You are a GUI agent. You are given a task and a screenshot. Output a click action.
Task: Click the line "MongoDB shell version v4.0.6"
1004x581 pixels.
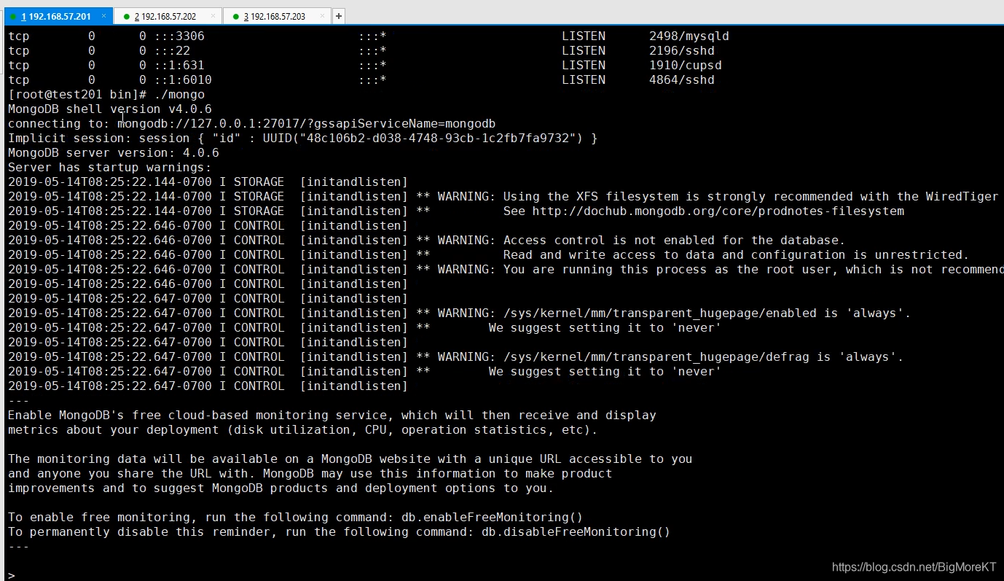[110, 109]
